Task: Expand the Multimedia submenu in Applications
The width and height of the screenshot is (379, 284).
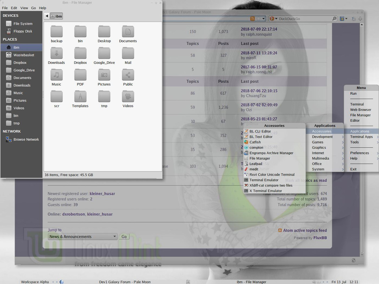Action: [325, 158]
